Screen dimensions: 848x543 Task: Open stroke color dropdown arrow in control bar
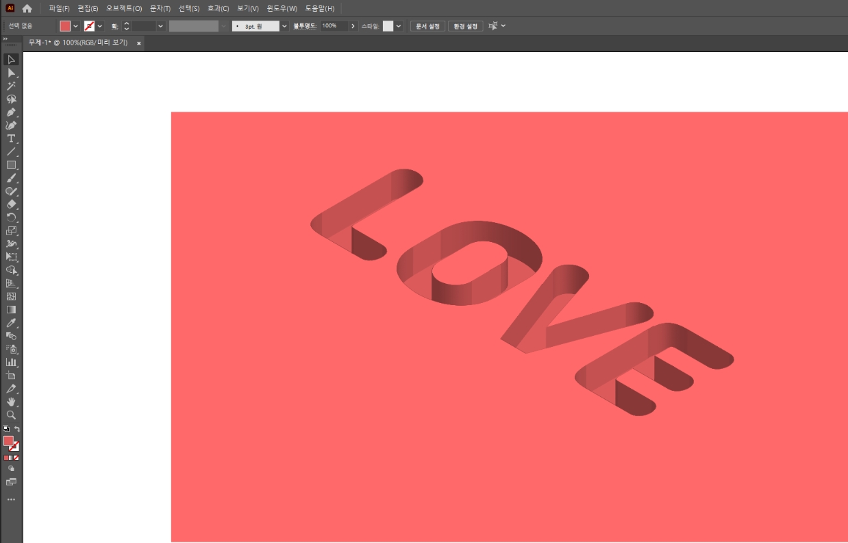(100, 26)
